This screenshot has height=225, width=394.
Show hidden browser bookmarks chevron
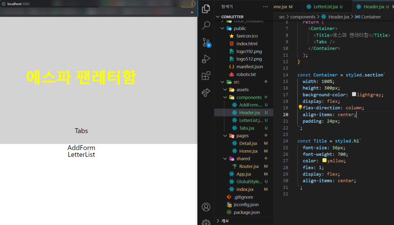coord(192,12)
